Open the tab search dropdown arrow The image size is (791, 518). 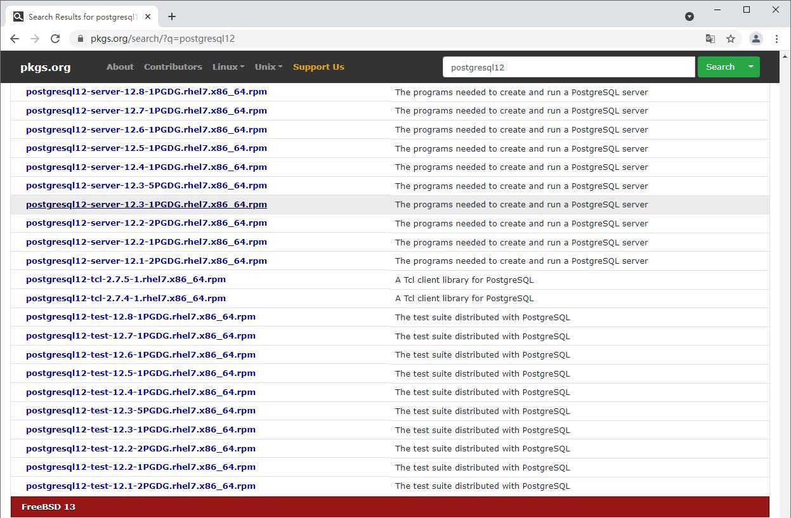[690, 16]
